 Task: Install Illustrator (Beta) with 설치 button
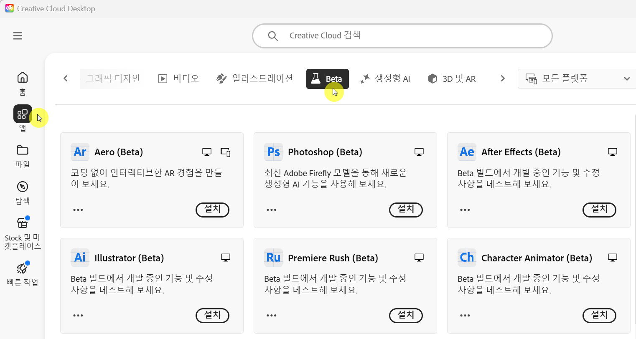click(x=212, y=315)
